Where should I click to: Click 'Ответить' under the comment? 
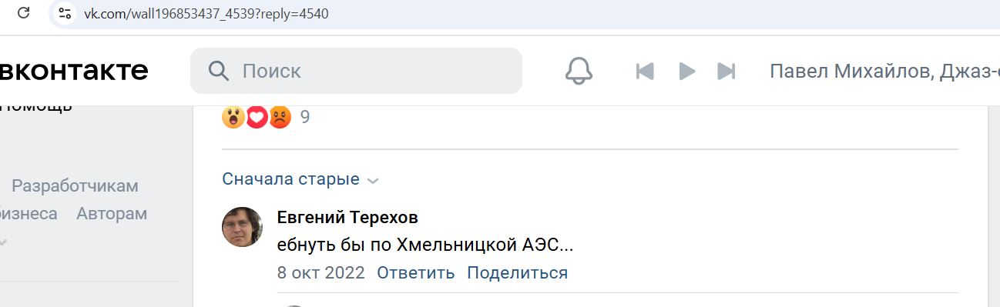(416, 272)
